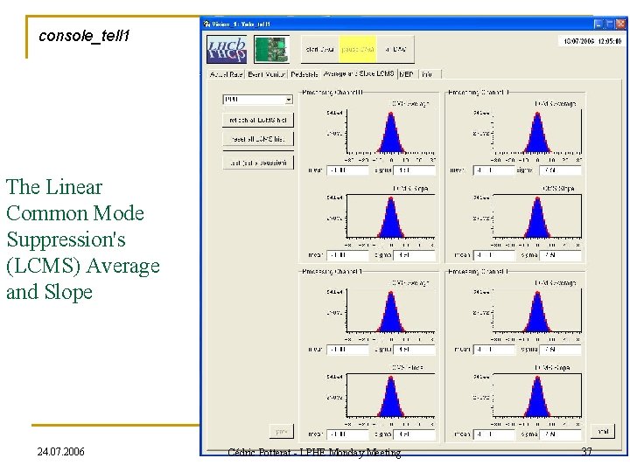
Task: Click top-right panel's LCMS Average histogram
Action: (x=537, y=133)
